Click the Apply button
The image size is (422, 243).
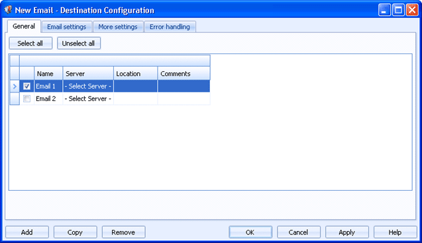point(347,232)
